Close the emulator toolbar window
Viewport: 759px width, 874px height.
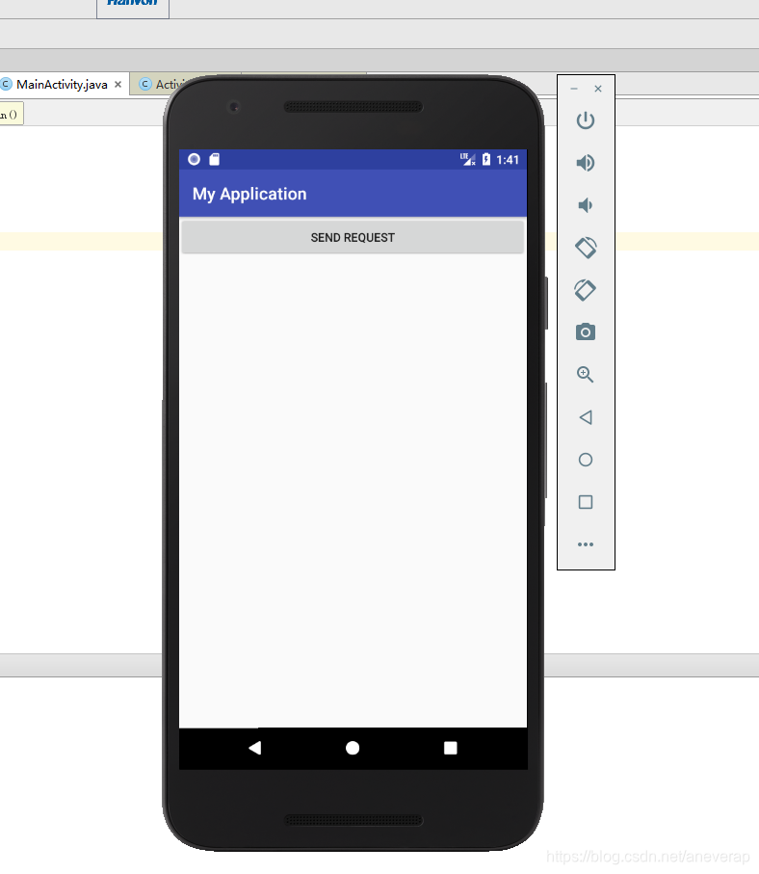[x=598, y=89]
